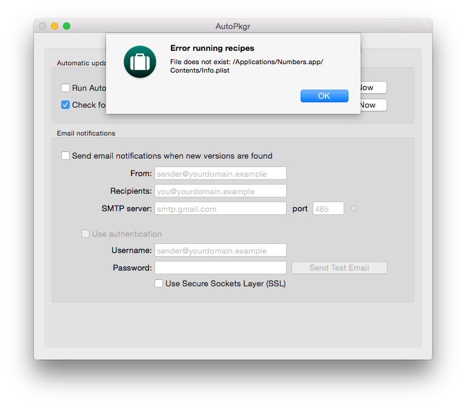The height and width of the screenshot is (408, 466).
Task: Click the port number field
Action: click(328, 208)
